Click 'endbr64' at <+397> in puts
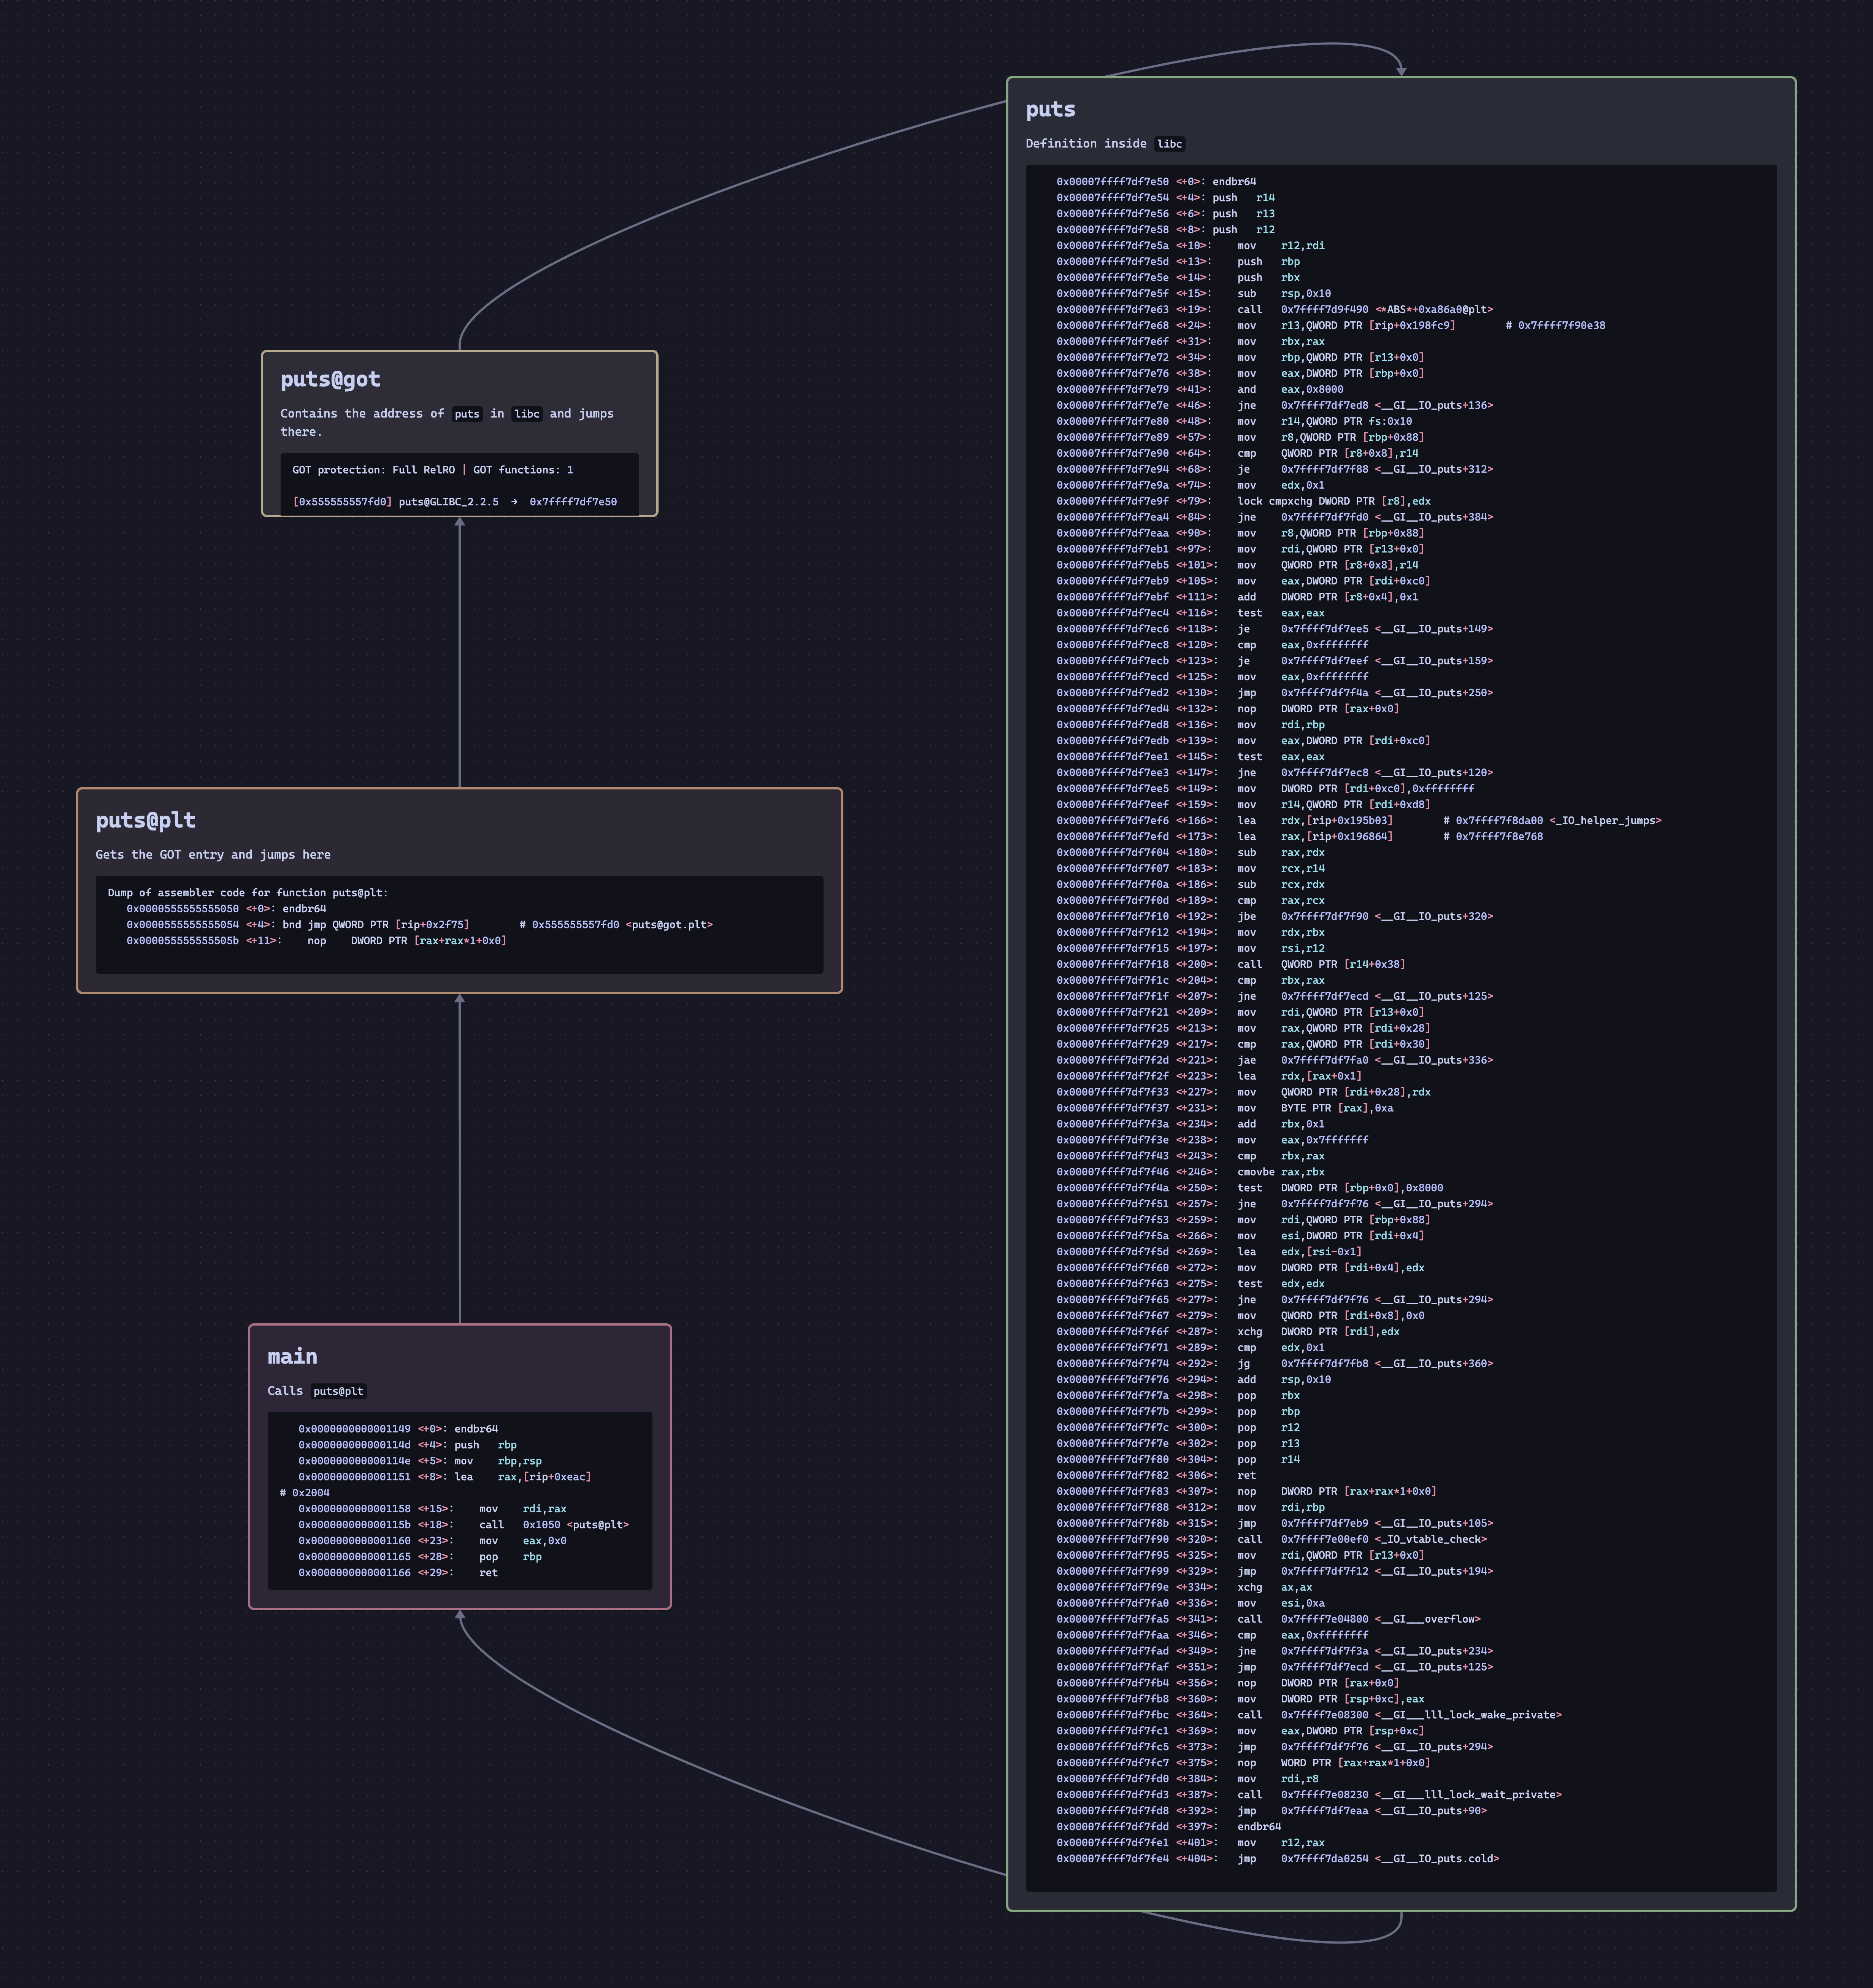This screenshot has height=1988, width=1873. click(1259, 1827)
